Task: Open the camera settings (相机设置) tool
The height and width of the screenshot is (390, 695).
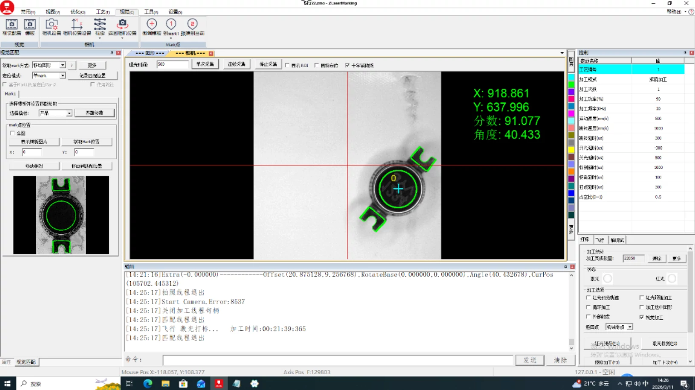Action: [52, 27]
